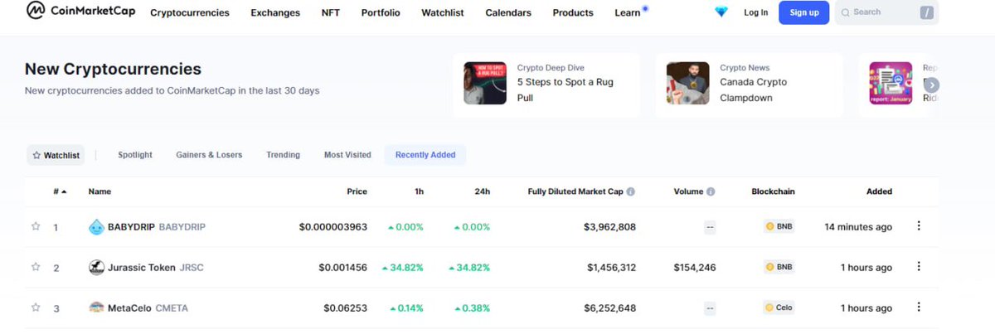Click '14 minutes ago' added time
Image resolution: width=995 pixels, height=334 pixels.
pos(859,226)
